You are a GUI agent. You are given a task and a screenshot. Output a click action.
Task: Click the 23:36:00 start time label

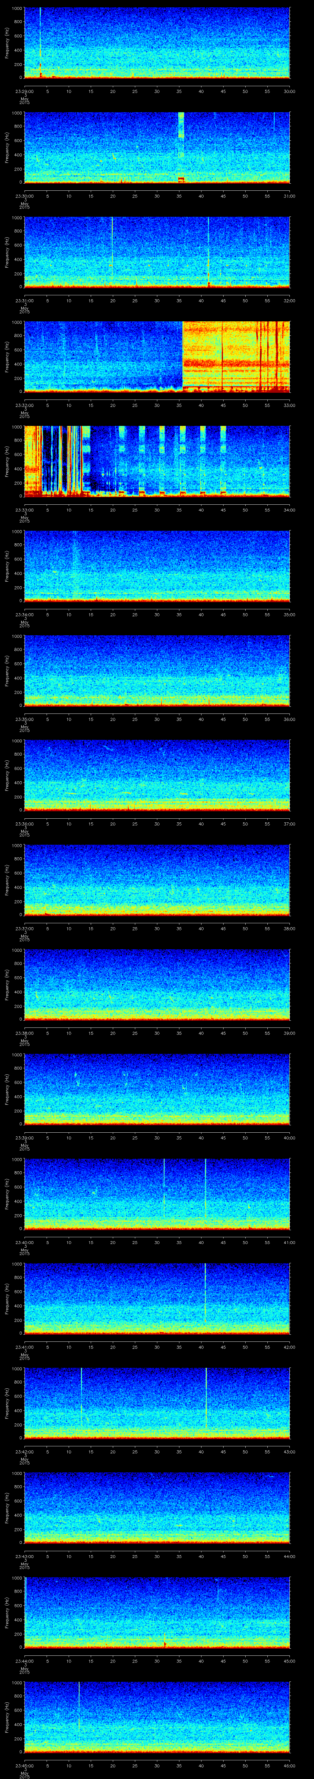(24, 824)
